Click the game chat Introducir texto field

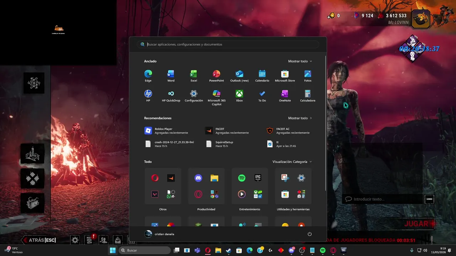click(383, 199)
